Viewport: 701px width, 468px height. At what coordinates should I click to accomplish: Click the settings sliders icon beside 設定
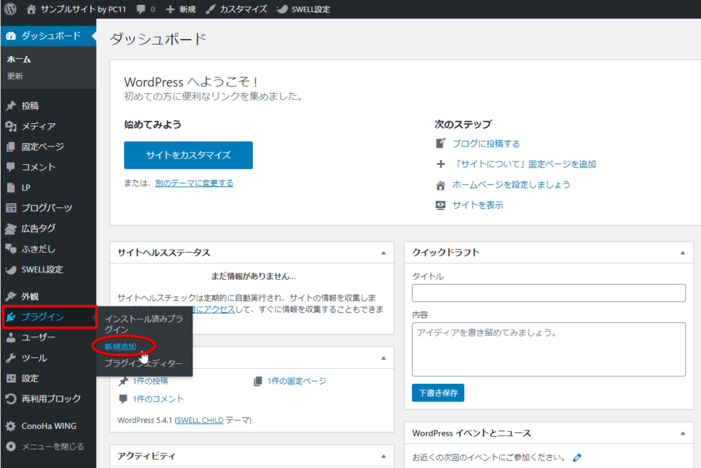11,378
